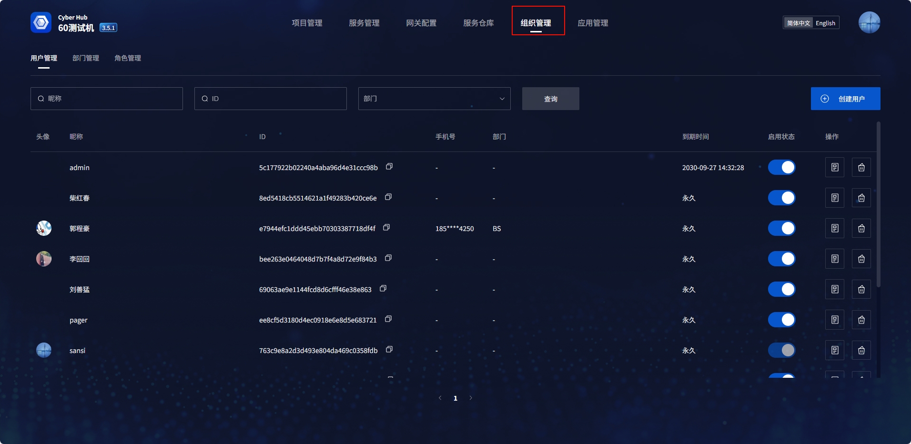
Task: Open details icon for user sansi
Action: click(x=834, y=350)
